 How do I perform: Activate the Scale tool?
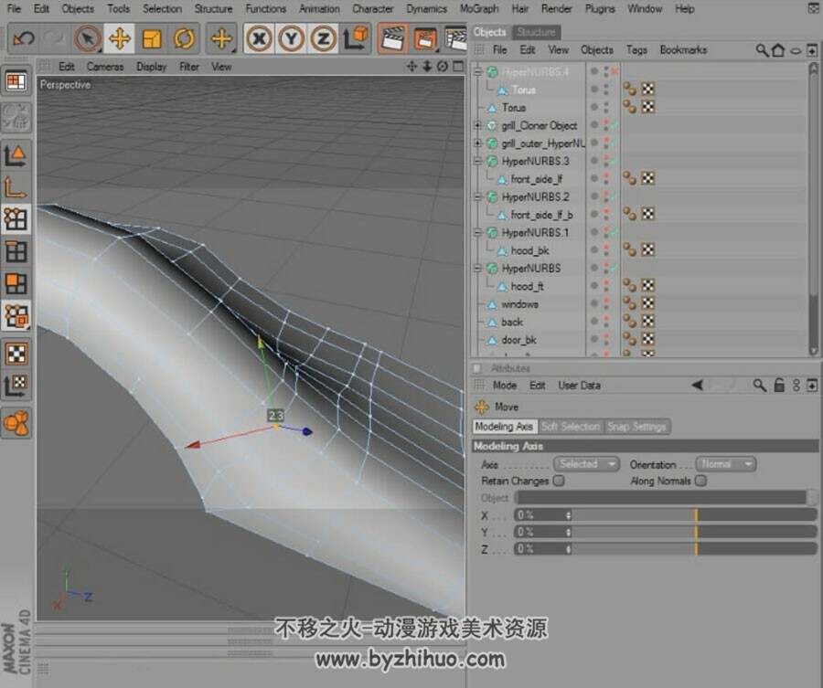point(151,38)
